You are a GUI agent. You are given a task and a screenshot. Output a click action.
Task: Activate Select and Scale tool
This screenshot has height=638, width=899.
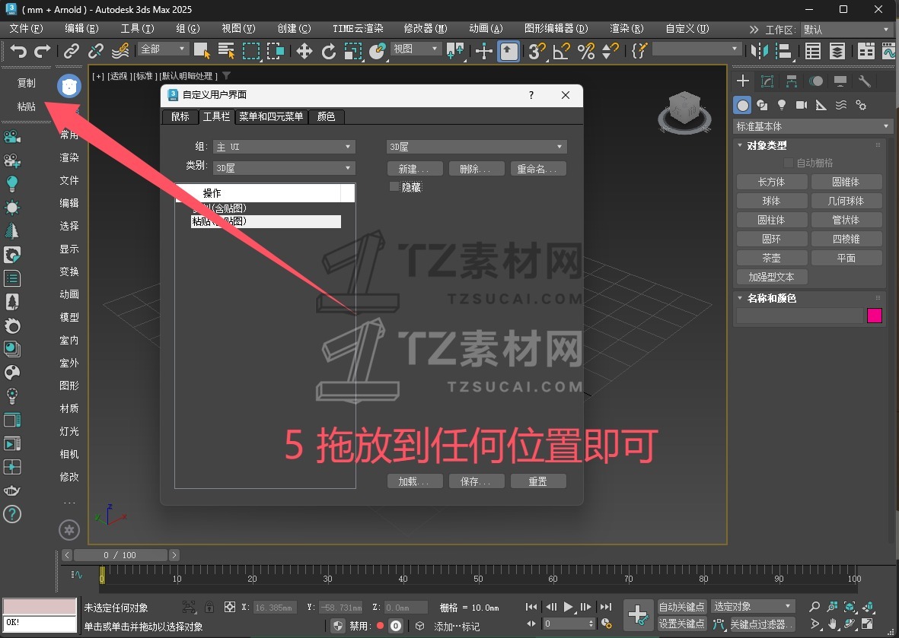(x=353, y=52)
